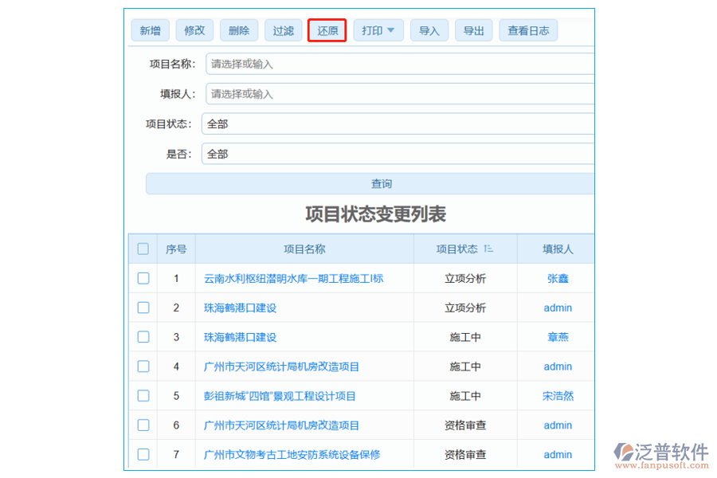717x478 pixels.
Task: Select the checkbox beside 珠海鹤港口建设 row 2
Action: (x=143, y=308)
